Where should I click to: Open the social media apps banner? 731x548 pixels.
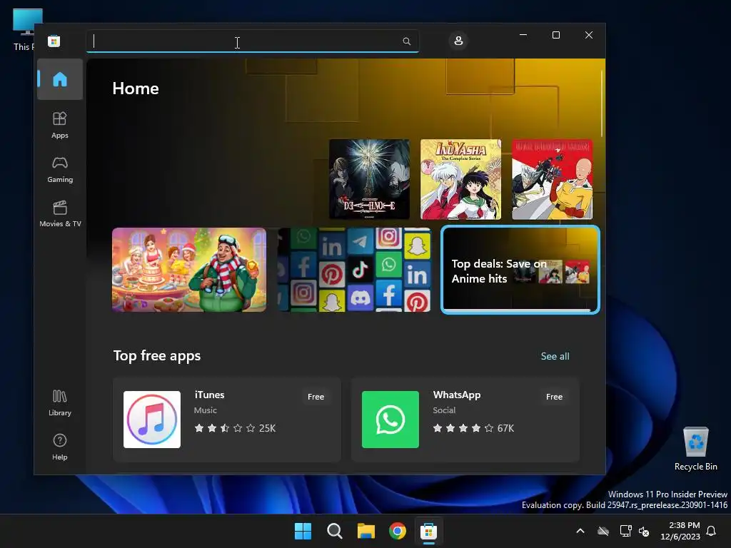[x=354, y=270]
